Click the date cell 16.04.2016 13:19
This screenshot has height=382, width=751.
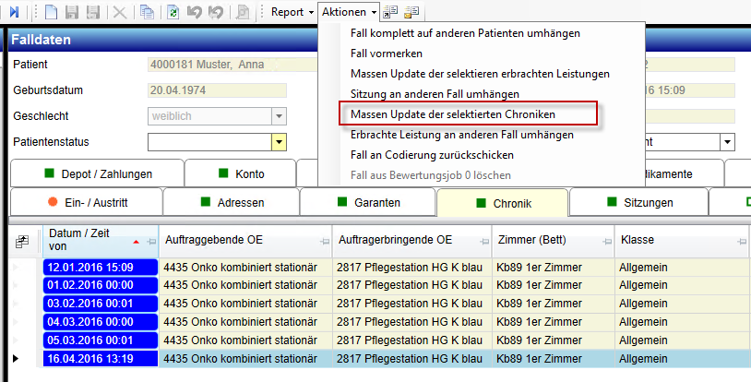coord(101,359)
